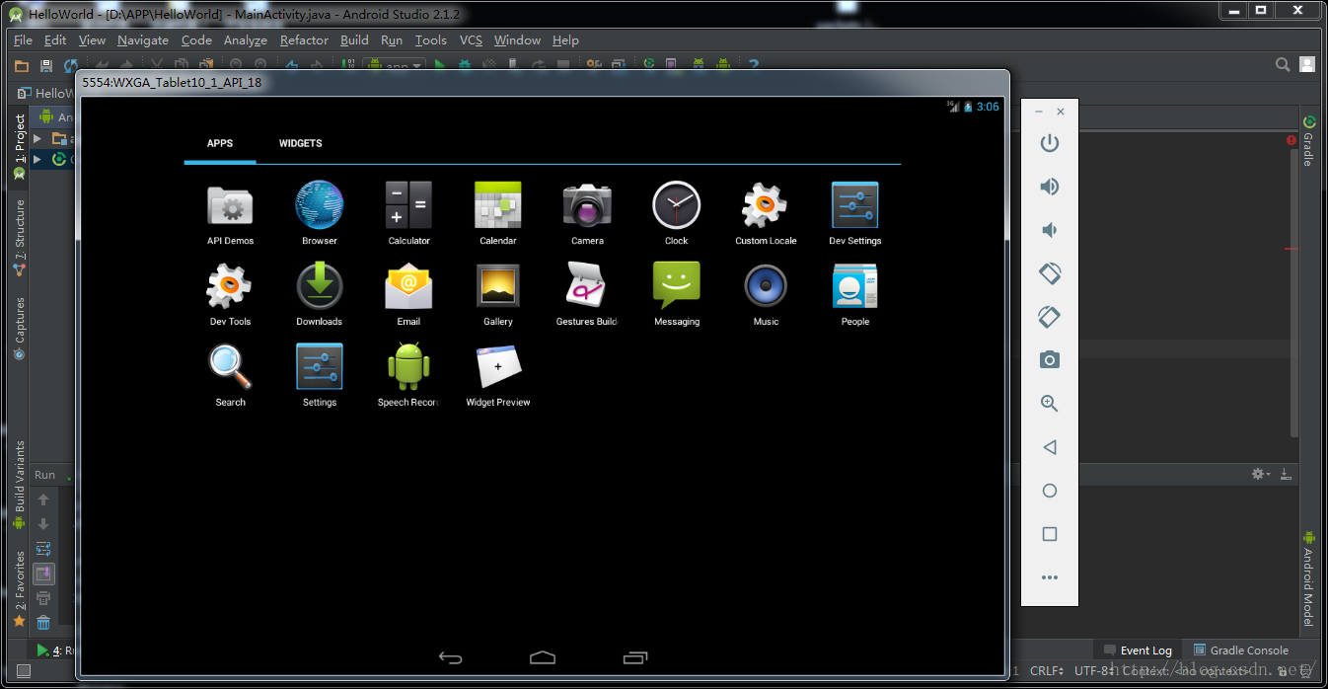Viewport: 1328px width, 689px height.
Task: Click search everywhere magnifier icon
Action: coord(1283,65)
